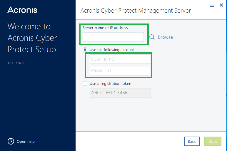Open the Browse link for servers

(x=165, y=37)
